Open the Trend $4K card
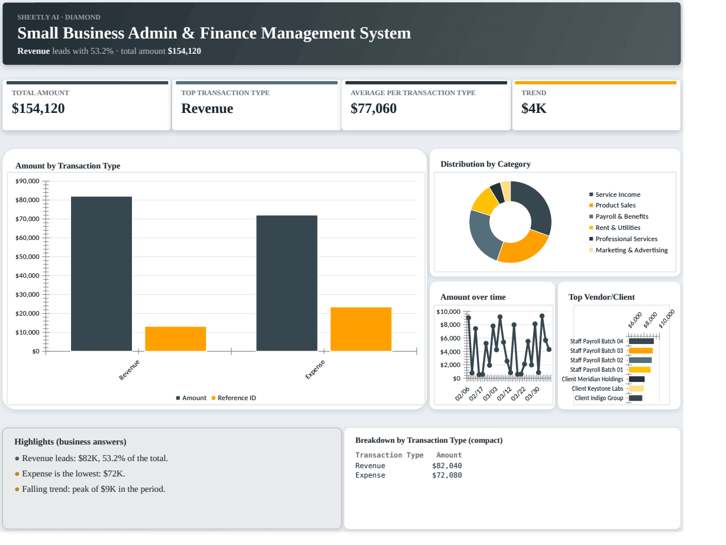Screen dimensions: 726x545 click(x=596, y=105)
